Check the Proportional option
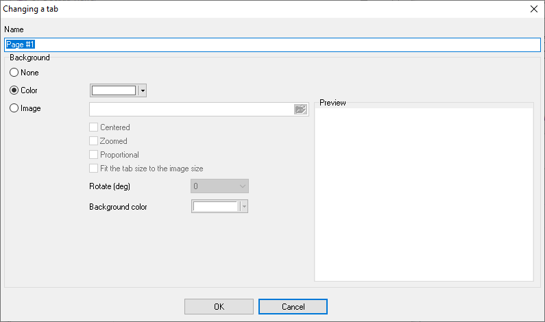 (x=93, y=154)
